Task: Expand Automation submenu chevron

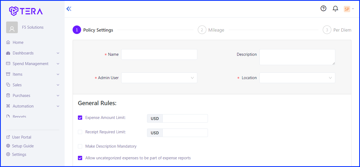Action: (58, 106)
